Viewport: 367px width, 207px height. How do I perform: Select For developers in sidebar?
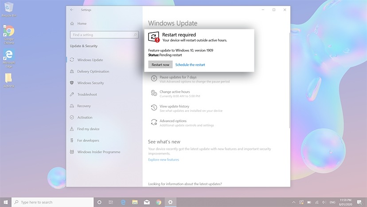(88, 140)
